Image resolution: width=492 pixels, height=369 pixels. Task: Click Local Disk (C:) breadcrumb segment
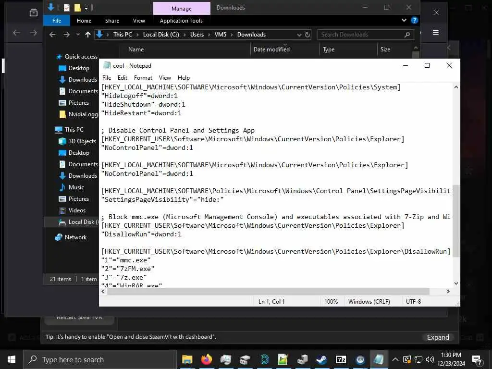tap(161, 35)
